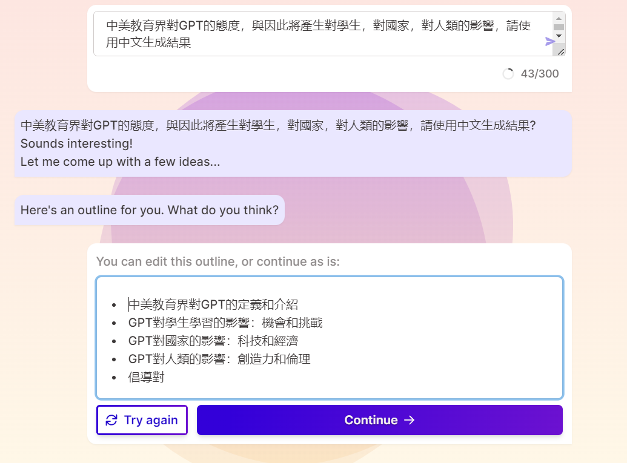Click the scrollbar up arrow in prompt box
The image size is (627, 463).
[x=559, y=17]
